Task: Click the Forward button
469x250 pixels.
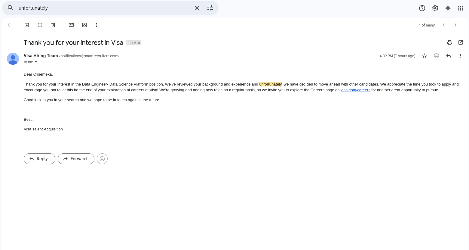Action: (x=76, y=159)
